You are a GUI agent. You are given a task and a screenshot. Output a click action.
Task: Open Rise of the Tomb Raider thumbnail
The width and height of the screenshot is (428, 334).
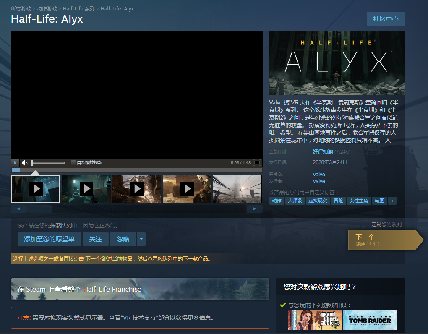pos(370,320)
